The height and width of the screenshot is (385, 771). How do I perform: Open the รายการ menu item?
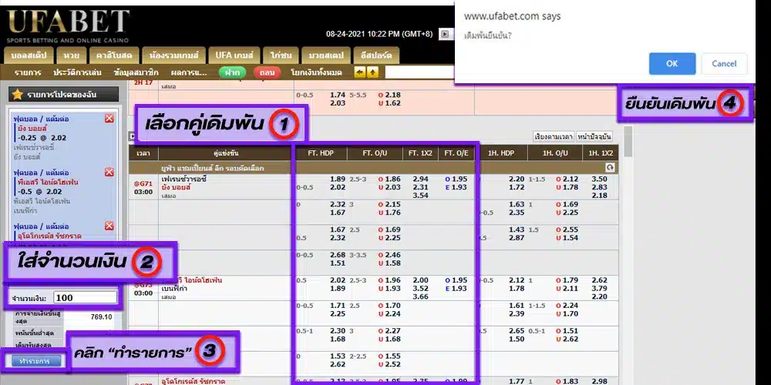[28, 72]
